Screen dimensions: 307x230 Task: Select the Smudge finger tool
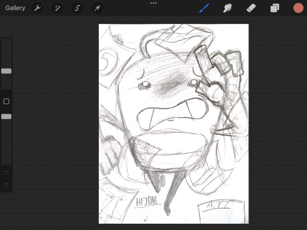tap(227, 8)
